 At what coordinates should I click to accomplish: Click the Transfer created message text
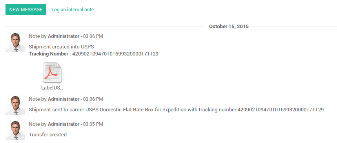click(x=48, y=135)
